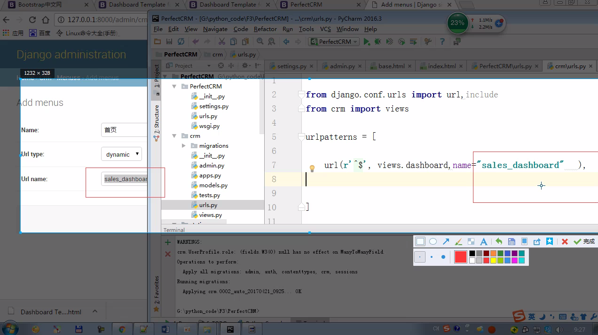Choose the yellow color swatch

pos(493,260)
